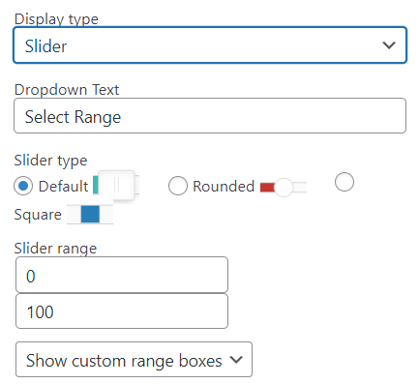Open the Show custom range boxes dropdown

[134, 360]
